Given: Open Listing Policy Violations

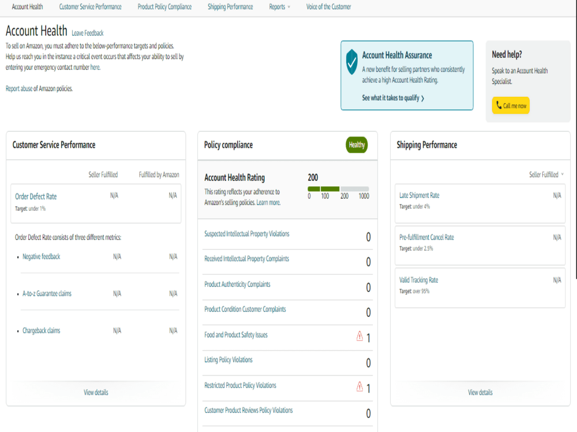Looking at the screenshot, I should (x=228, y=359).
